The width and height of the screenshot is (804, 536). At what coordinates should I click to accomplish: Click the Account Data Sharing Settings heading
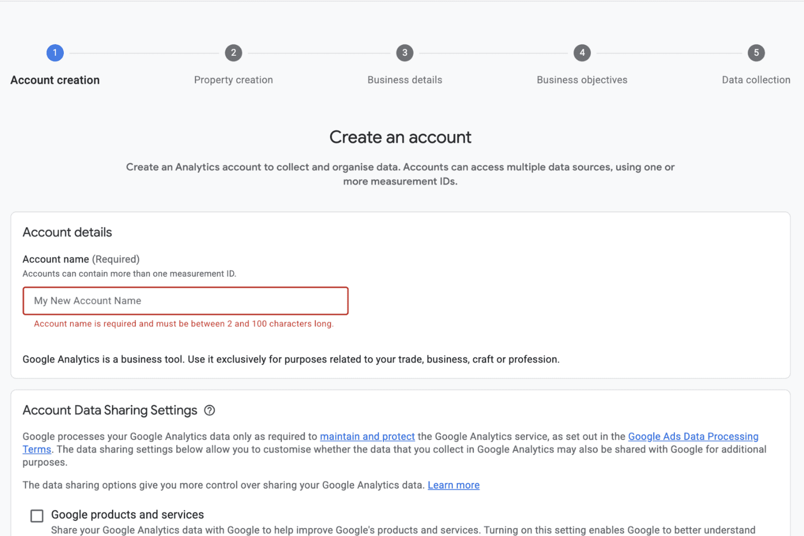110,410
